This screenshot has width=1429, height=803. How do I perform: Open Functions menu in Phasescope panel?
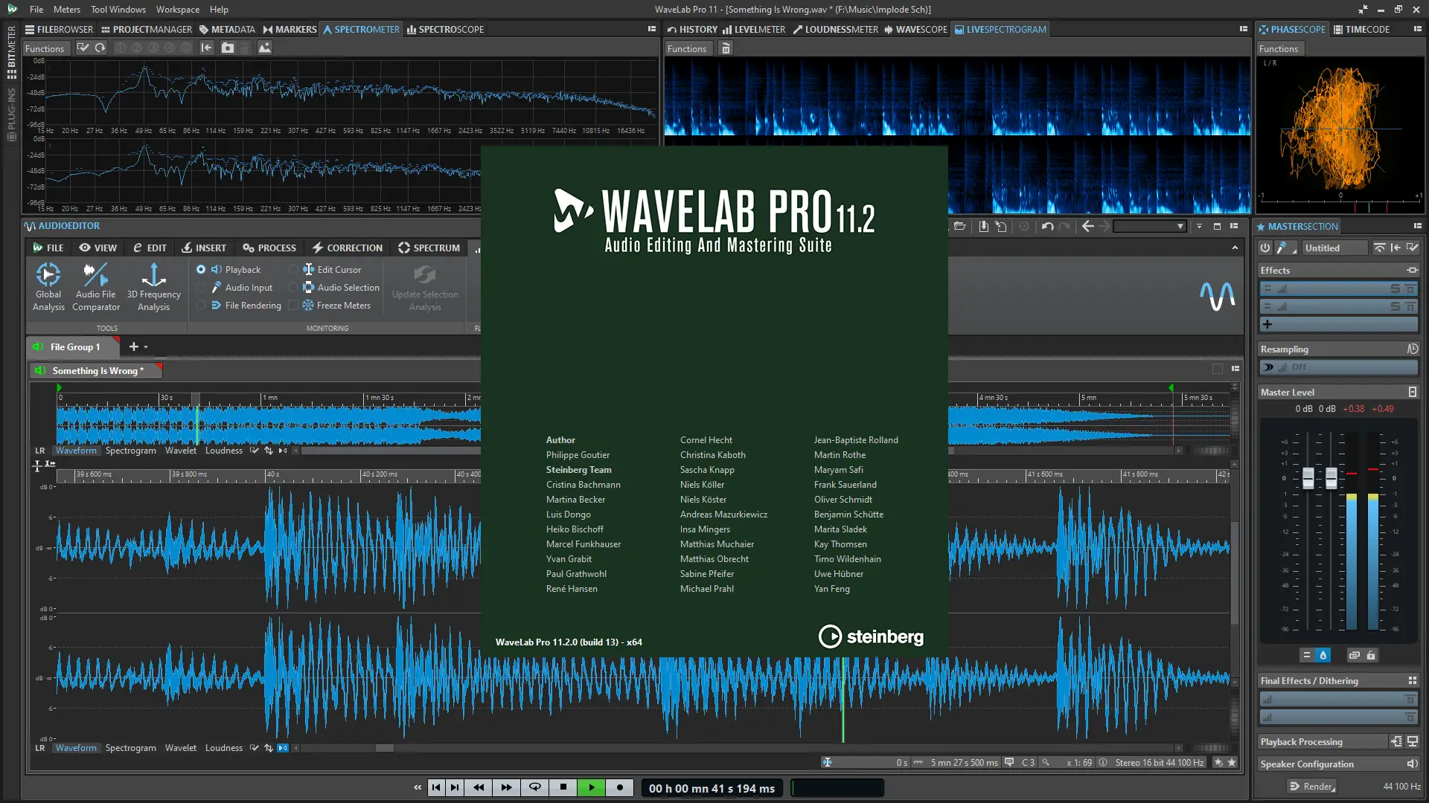[1278, 48]
